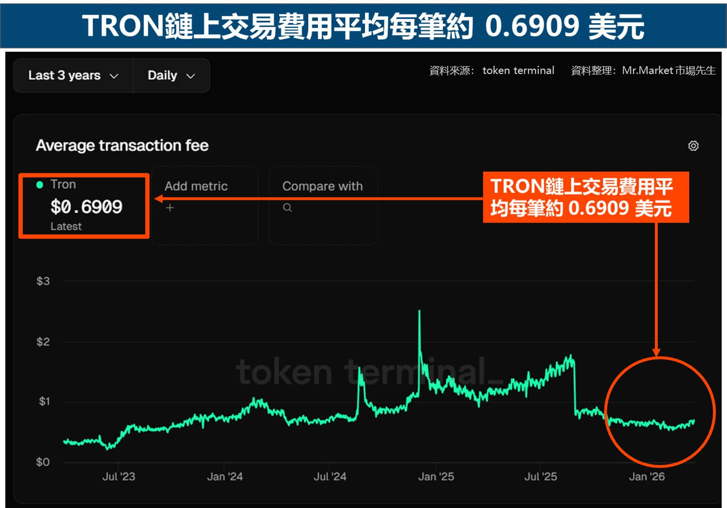Click the token terminal source link

(518, 71)
